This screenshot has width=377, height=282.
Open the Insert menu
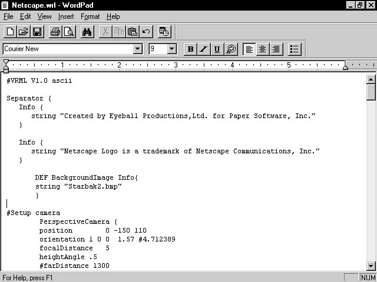point(66,16)
